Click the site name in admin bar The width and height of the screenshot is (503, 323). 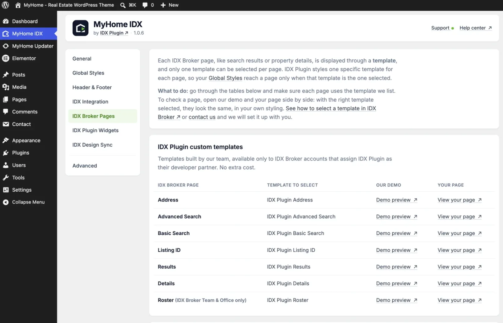[x=69, y=5]
